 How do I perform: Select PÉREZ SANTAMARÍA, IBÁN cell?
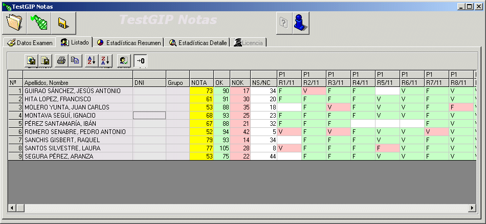[x=78, y=124]
